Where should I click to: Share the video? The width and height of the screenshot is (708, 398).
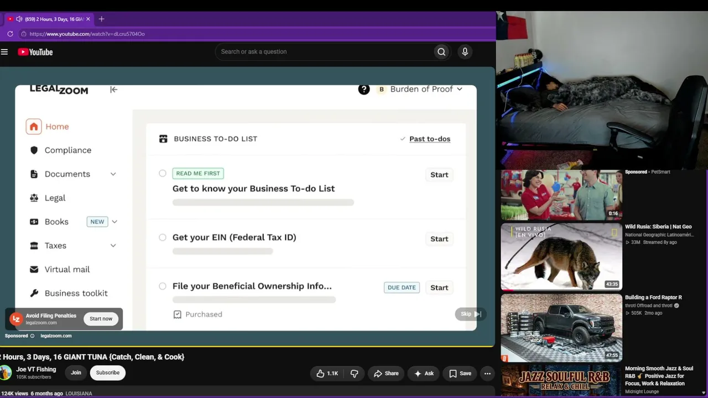click(x=386, y=374)
